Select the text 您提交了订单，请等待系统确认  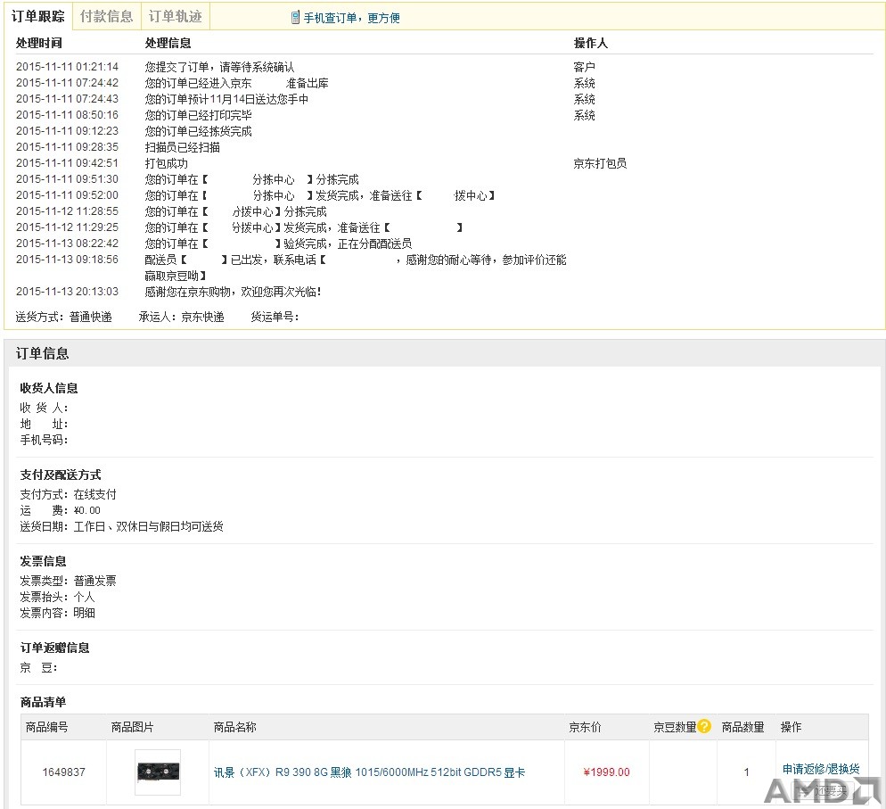point(219,67)
